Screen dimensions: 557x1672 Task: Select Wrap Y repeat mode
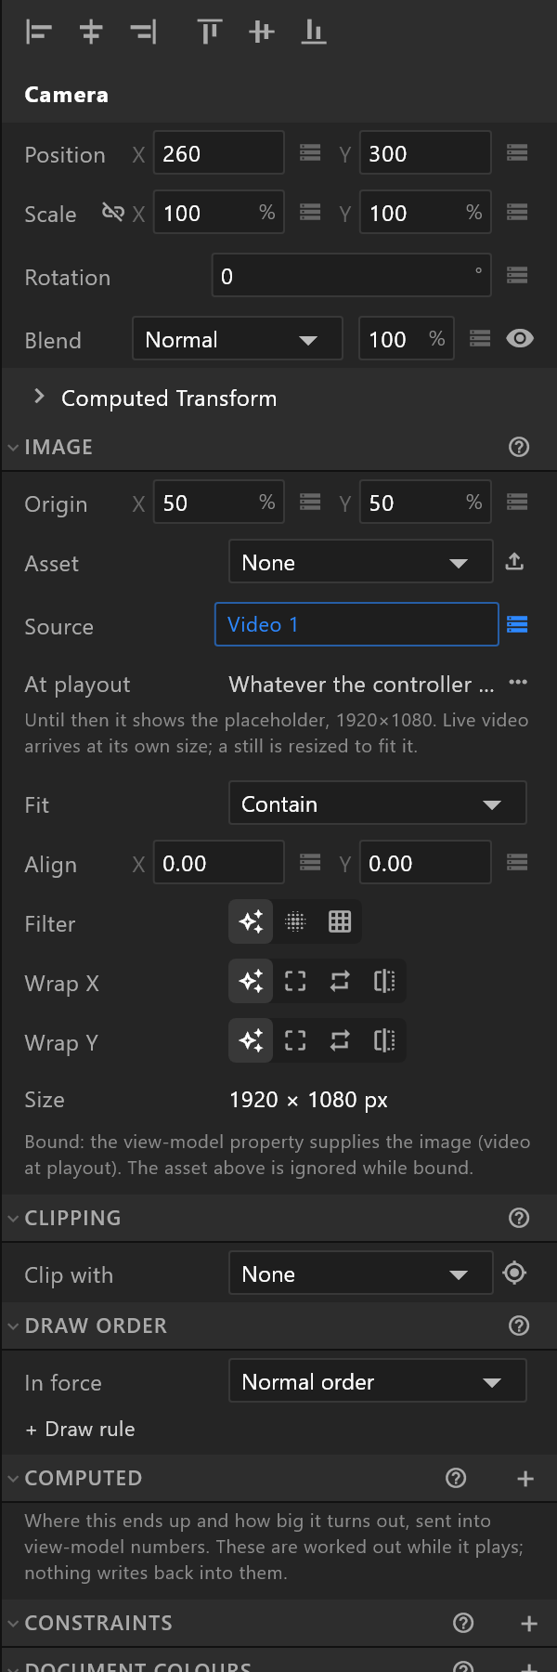[x=340, y=1040]
